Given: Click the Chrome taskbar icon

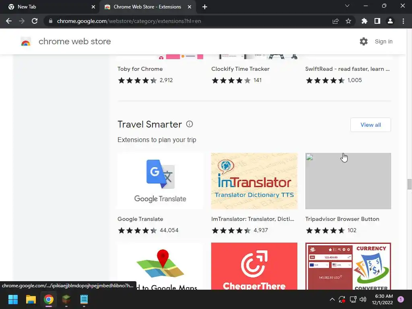Looking at the screenshot, I should click(x=49, y=299).
